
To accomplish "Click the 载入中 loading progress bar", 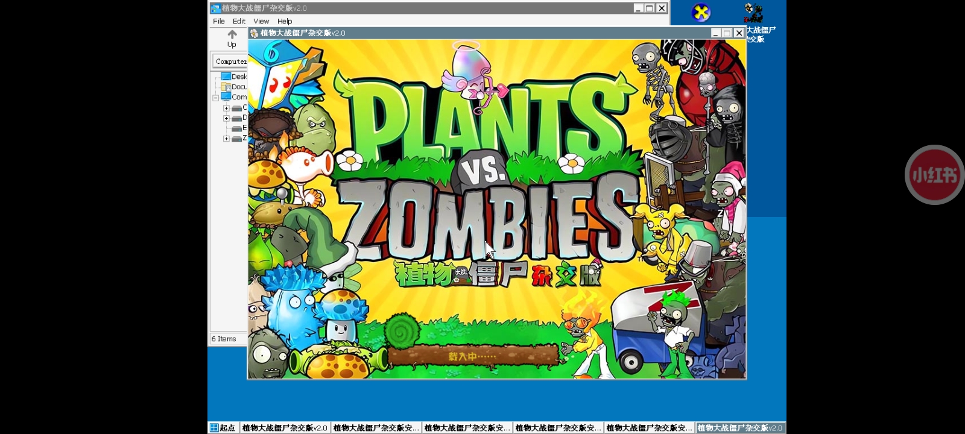I will pyautogui.click(x=473, y=356).
